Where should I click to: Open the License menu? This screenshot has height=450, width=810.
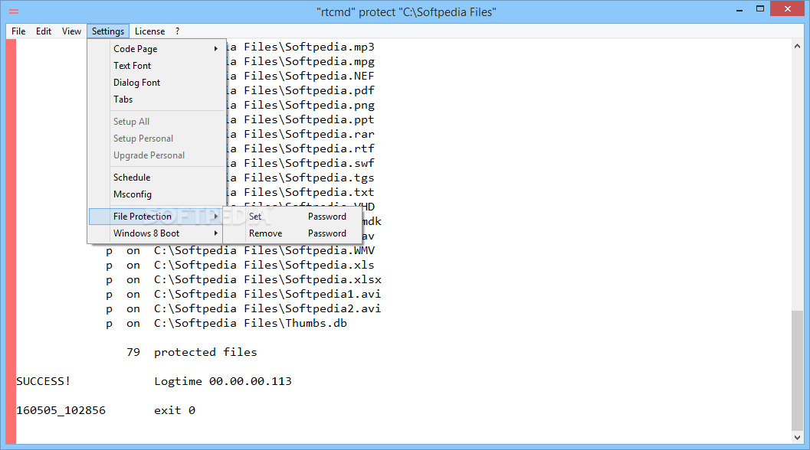[149, 31]
